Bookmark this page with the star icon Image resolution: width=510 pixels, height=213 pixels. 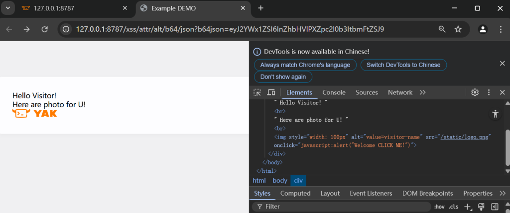pyautogui.click(x=458, y=29)
